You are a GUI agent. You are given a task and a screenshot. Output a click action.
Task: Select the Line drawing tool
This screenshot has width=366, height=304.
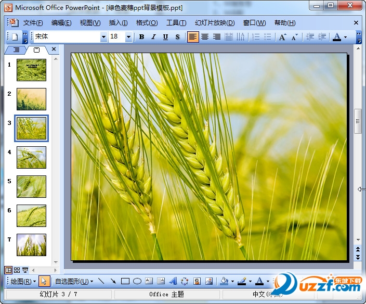pyautogui.click(x=101, y=281)
